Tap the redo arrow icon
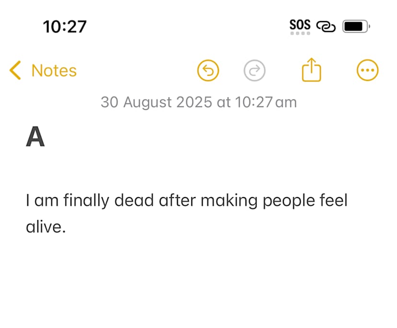 click(x=255, y=71)
